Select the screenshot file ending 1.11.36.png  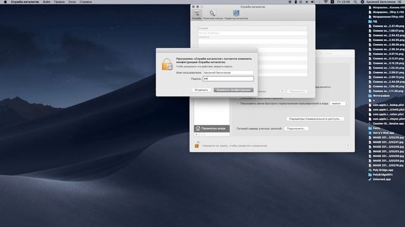(x=386, y=91)
